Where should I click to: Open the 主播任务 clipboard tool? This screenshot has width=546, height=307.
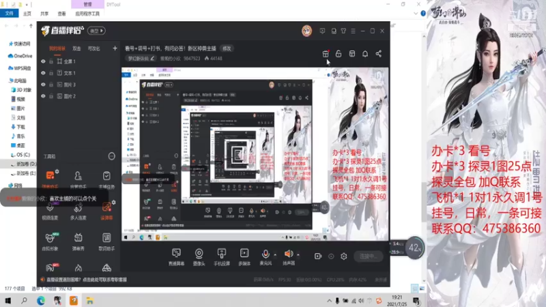[106, 179]
